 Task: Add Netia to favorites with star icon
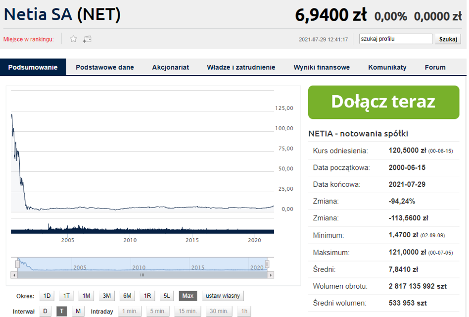coord(73,39)
